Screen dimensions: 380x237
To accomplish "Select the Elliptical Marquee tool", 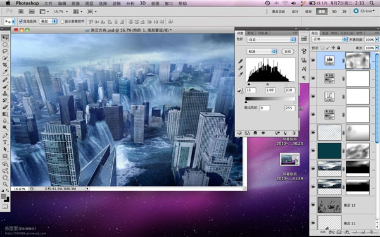I will 5,44.
